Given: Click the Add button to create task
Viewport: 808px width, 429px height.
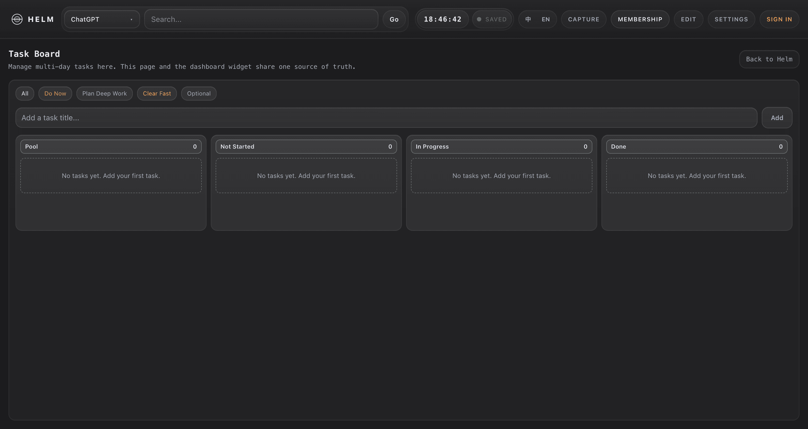Looking at the screenshot, I should [x=777, y=118].
